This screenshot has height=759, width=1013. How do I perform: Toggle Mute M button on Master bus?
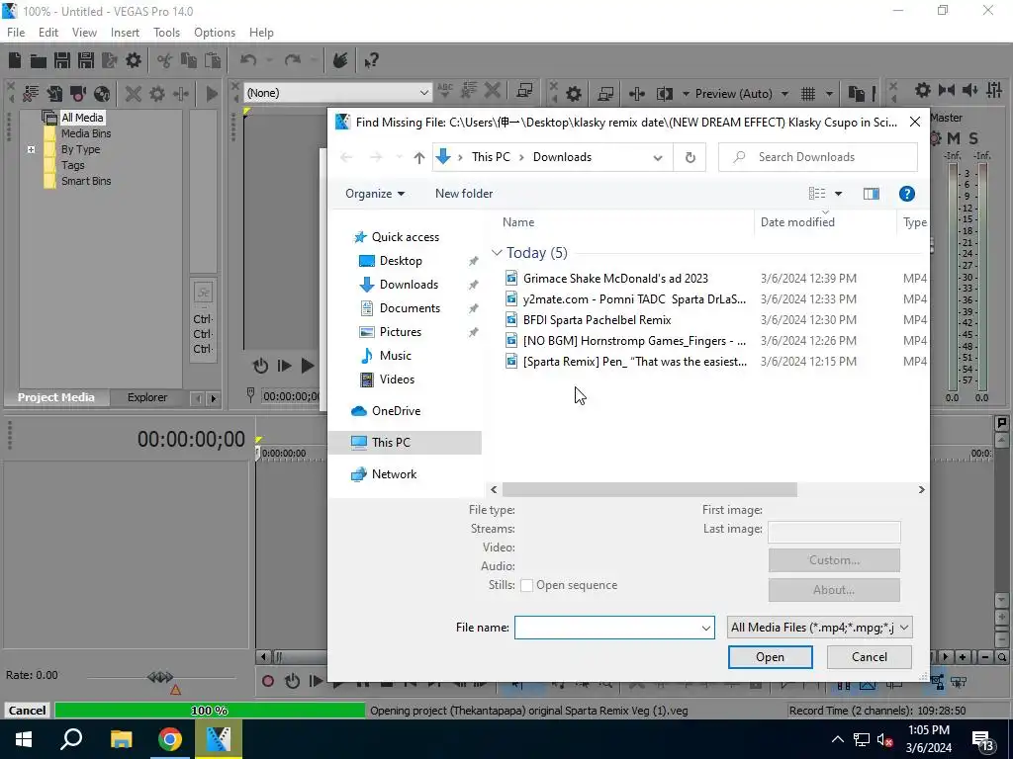coord(954,138)
